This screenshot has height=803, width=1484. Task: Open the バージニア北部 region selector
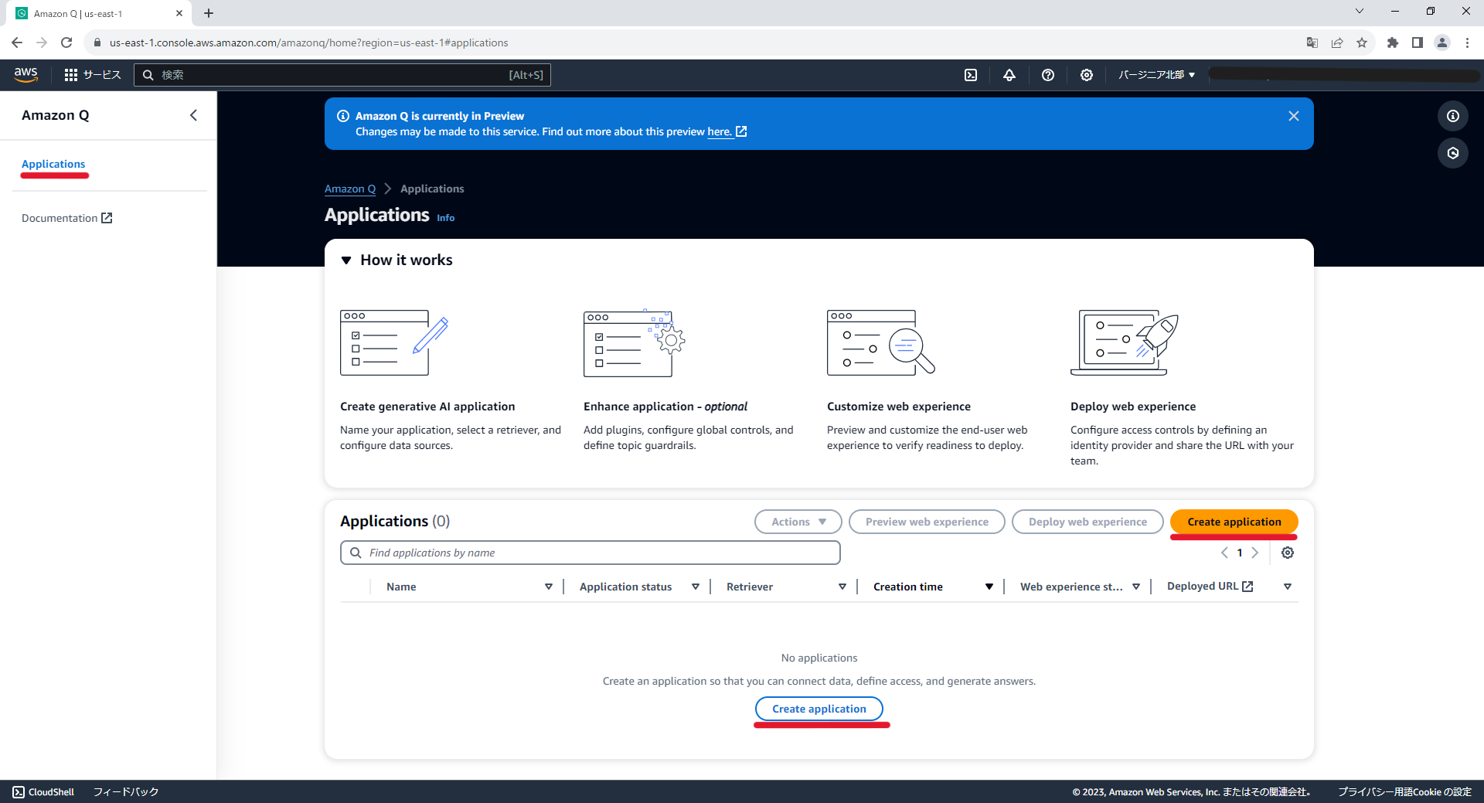1155,74
